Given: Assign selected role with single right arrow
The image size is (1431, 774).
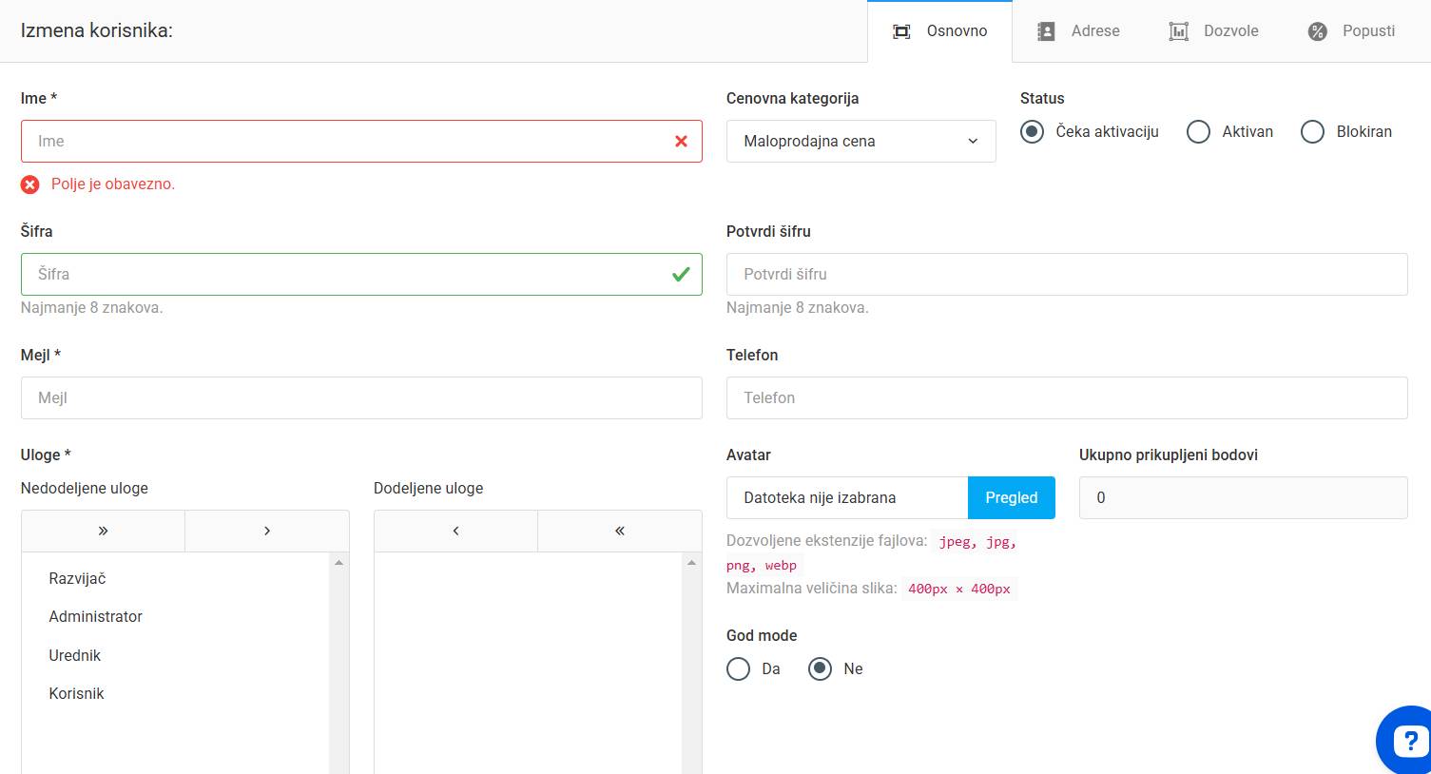Looking at the screenshot, I should [x=267, y=531].
